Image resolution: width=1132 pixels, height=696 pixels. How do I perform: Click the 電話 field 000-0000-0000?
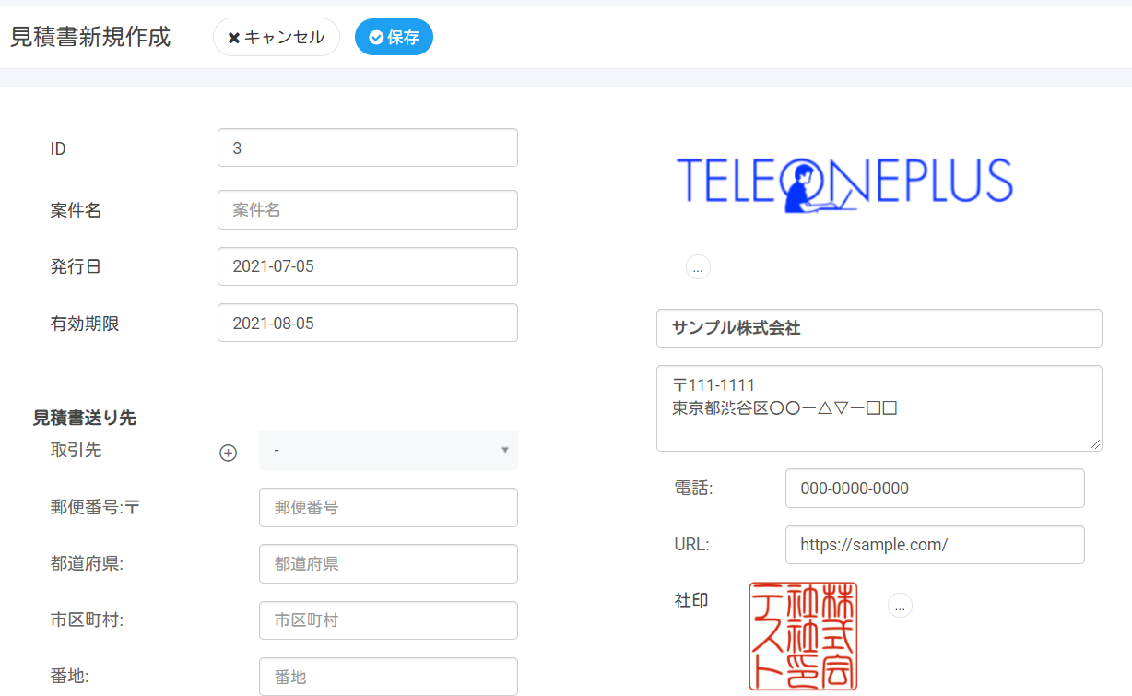click(935, 488)
